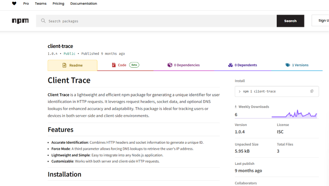This screenshot has width=329, height=186.
Task: Click the Dependencies box icon
Action: pos(170,65)
